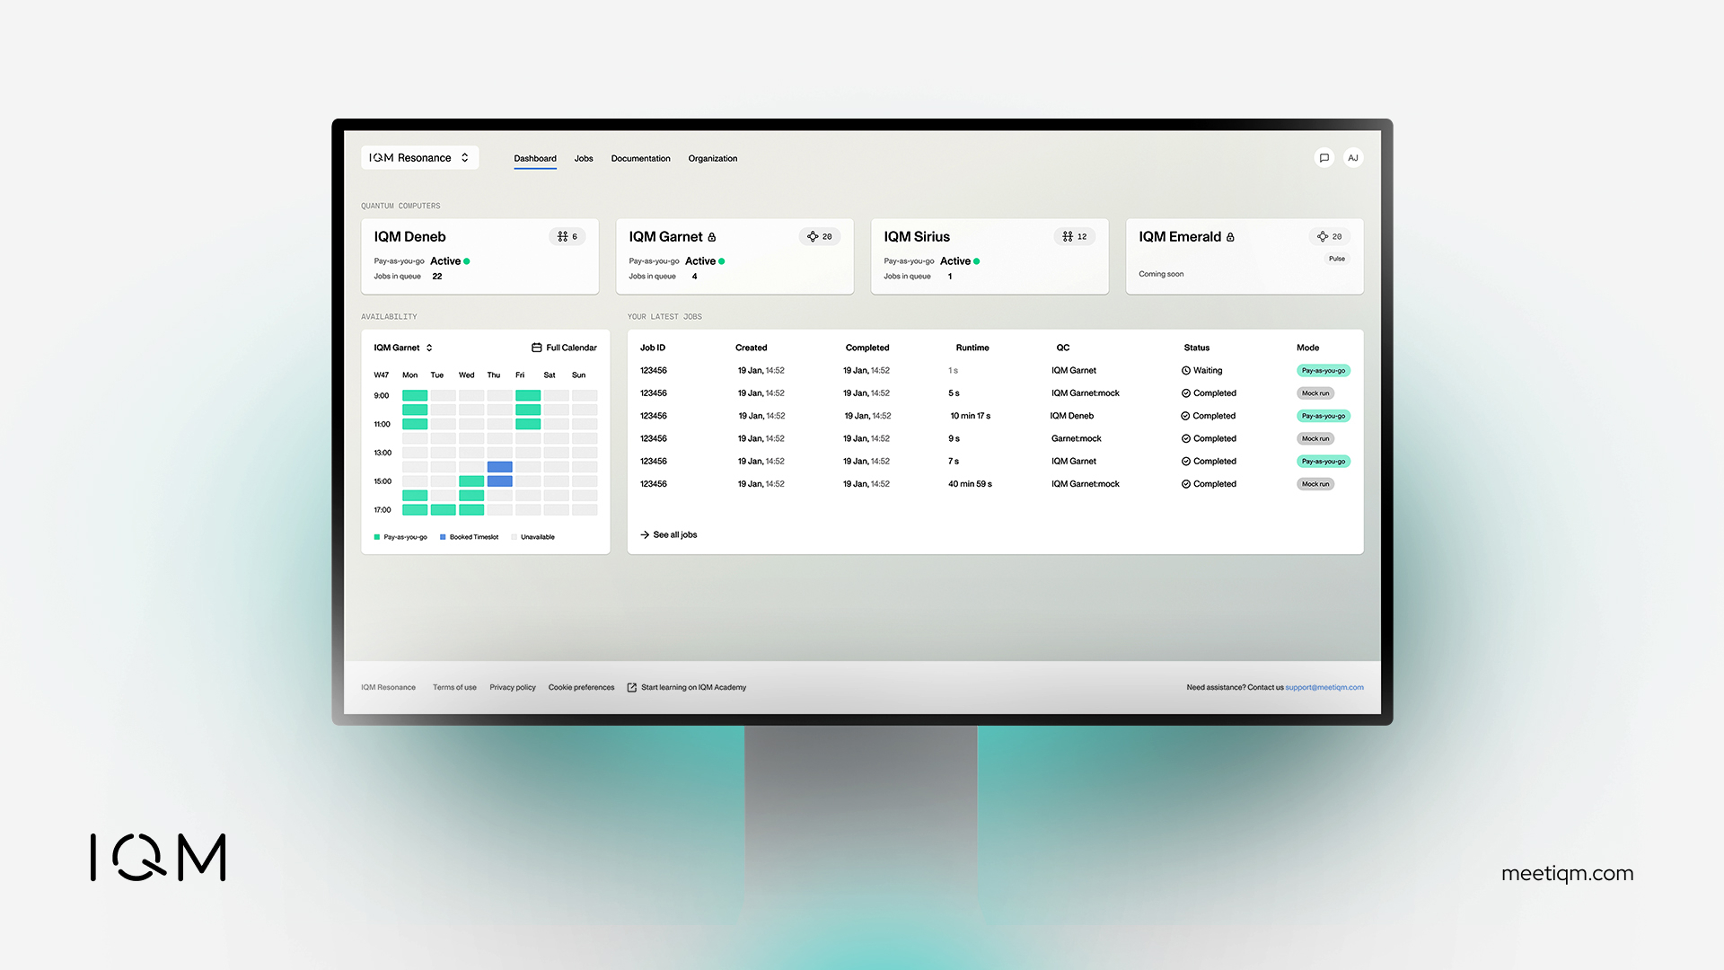1724x970 pixels.
Task: Expand the IQM Resonance product switcher
Action: point(419,158)
